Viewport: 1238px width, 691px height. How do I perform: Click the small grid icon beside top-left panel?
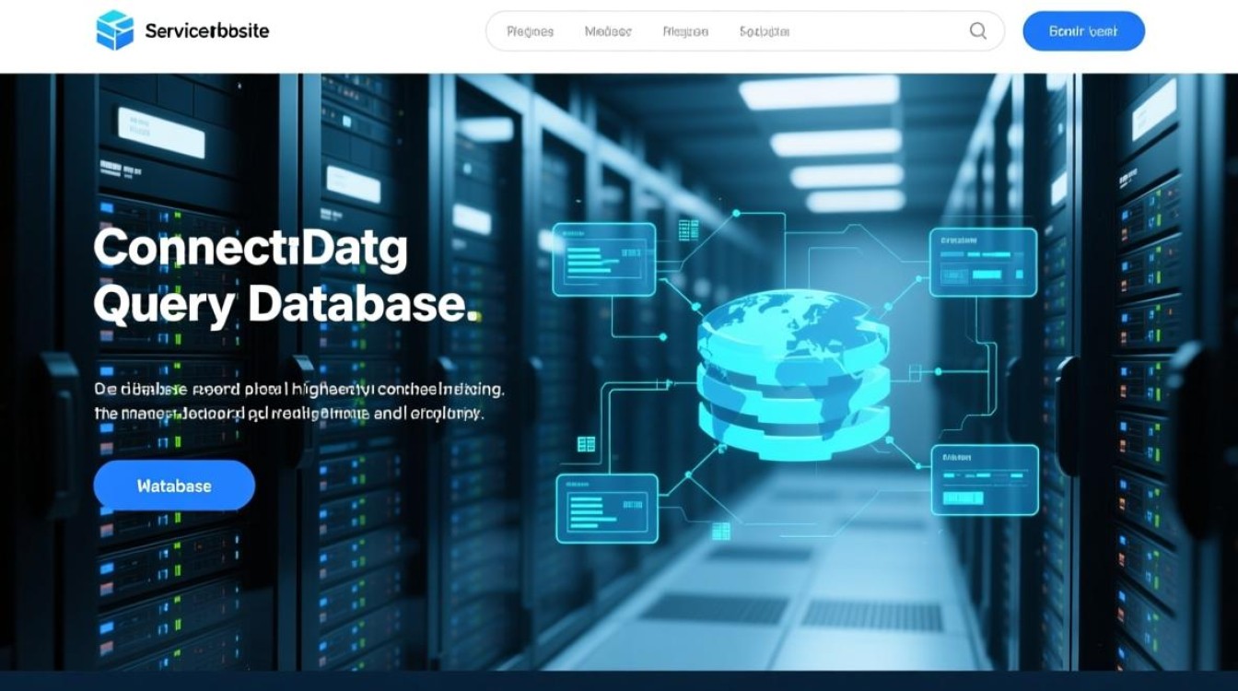click(688, 230)
